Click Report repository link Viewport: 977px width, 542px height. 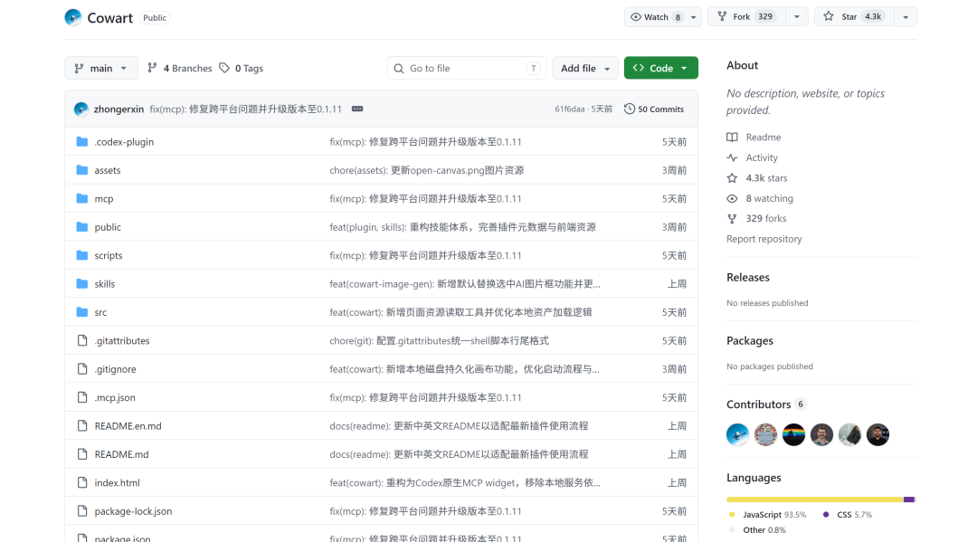pyautogui.click(x=764, y=239)
